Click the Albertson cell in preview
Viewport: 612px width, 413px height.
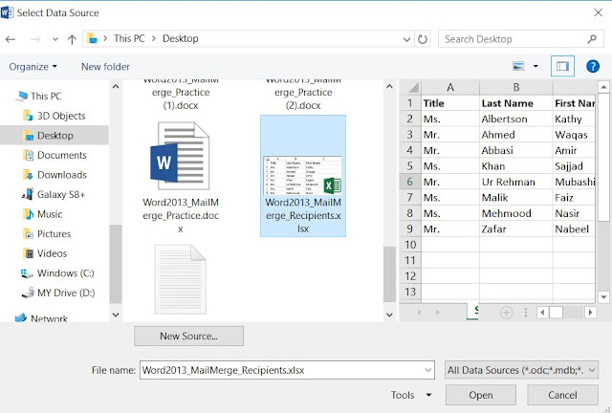pos(516,120)
